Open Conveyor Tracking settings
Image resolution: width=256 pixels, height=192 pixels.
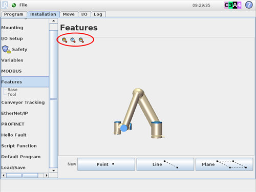pos(23,102)
